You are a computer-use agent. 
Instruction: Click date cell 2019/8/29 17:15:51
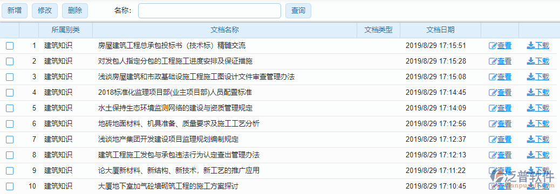click(x=436, y=46)
